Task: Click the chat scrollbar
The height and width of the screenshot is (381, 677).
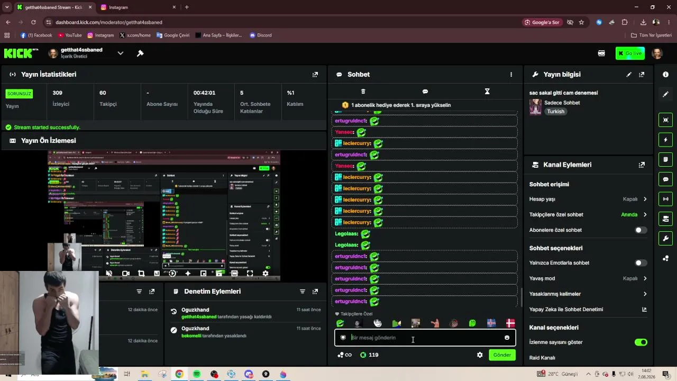Action: [521, 296]
